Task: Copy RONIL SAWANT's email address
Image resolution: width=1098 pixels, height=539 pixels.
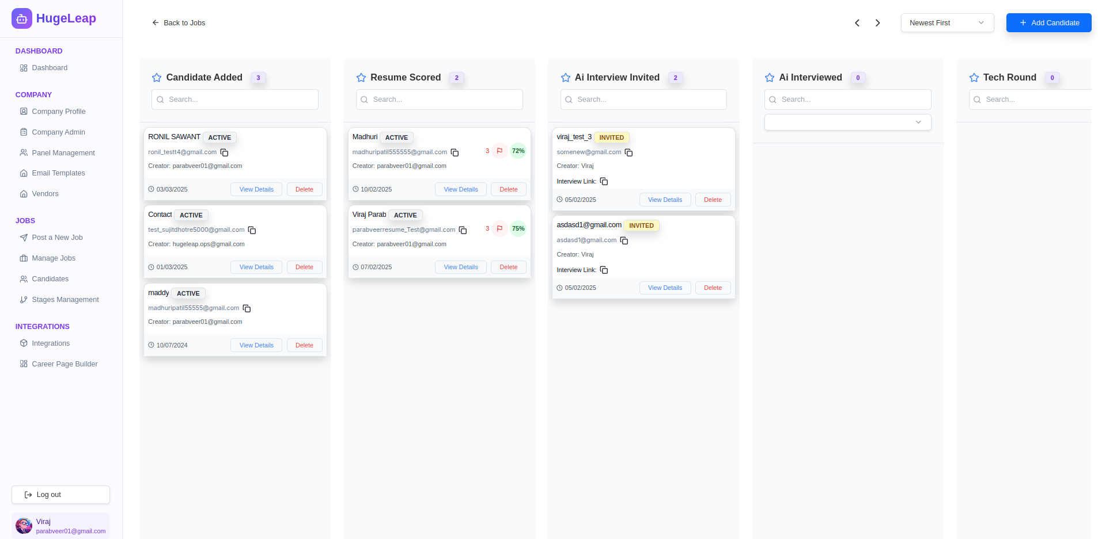Action: [x=225, y=152]
